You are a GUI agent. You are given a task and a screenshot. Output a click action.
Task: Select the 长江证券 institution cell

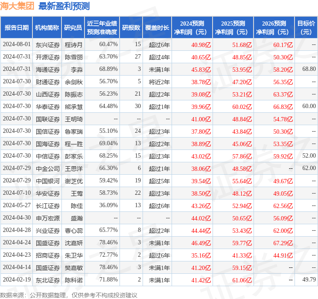coord(48,206)
